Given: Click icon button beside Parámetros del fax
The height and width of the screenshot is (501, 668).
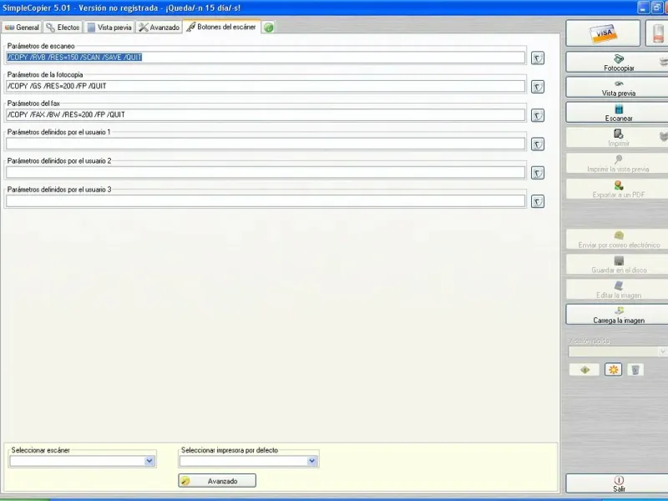Looking at the screenshot, I should [x=538, y=115].
